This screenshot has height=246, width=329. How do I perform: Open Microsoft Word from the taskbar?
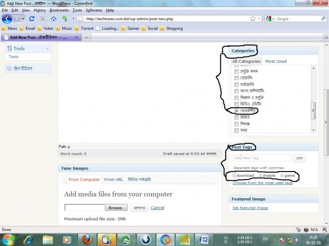tap(204, 239)
